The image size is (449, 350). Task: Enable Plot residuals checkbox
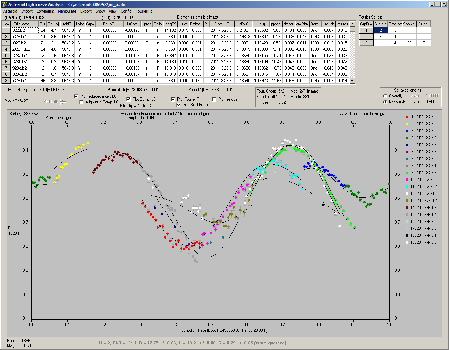coord(214,99)
